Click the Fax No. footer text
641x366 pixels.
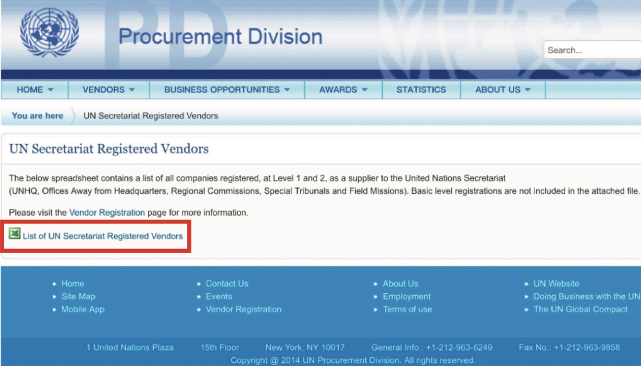click(x=569, y=347)
